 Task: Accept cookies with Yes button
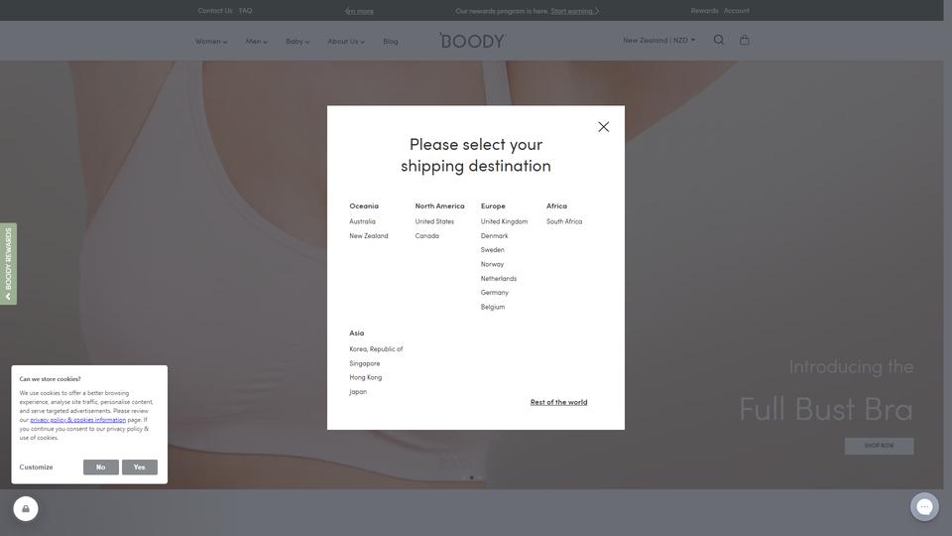[139, 468]
